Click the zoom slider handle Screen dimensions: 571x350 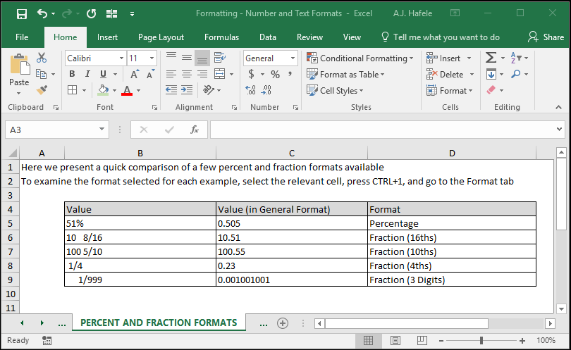tap(481, 341)
